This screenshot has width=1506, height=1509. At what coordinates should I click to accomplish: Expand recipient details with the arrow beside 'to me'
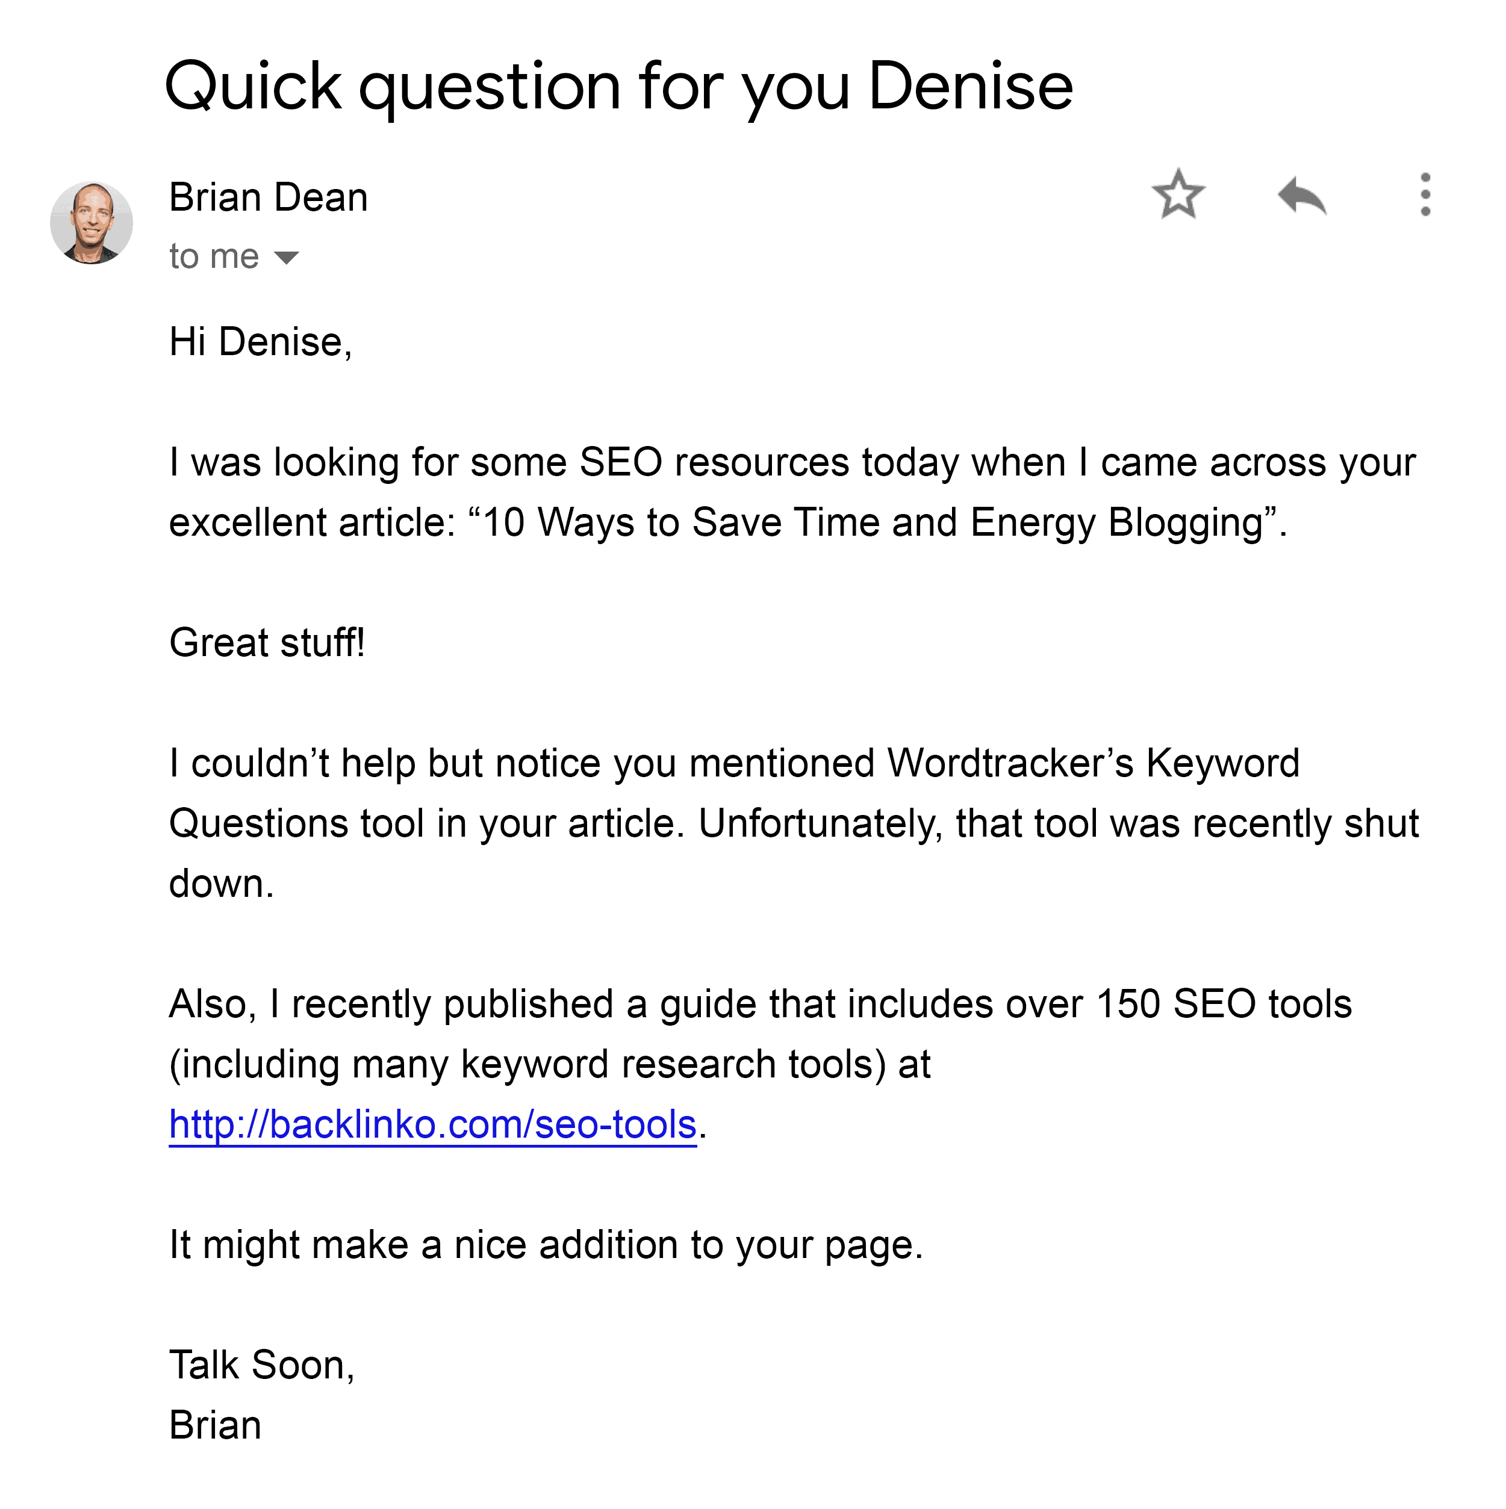tap(287, 257)
